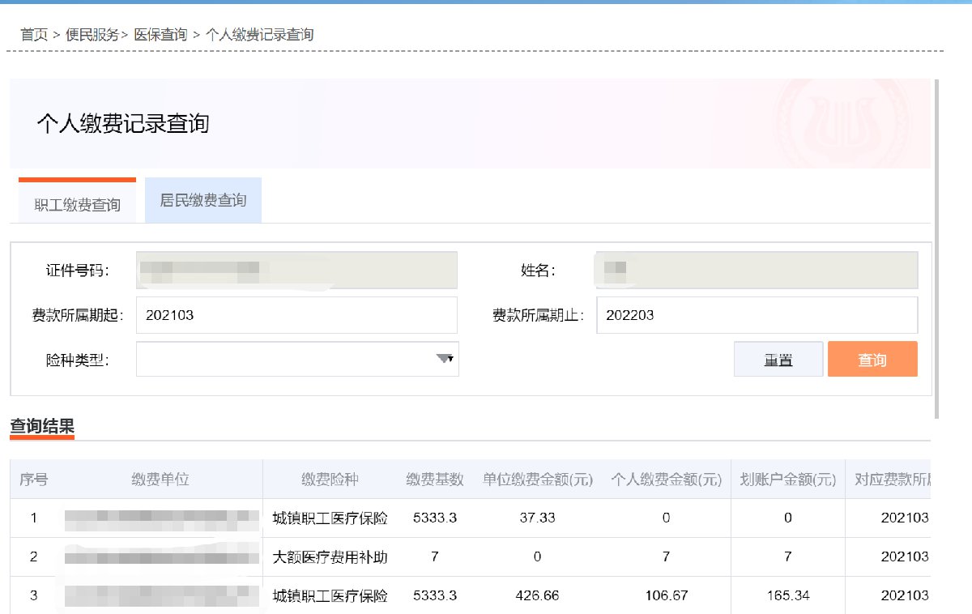Select the 大额医疗费用补助 row in results
Image resolution: width=972 pixels, height=614 pixels.
(330, 557)
